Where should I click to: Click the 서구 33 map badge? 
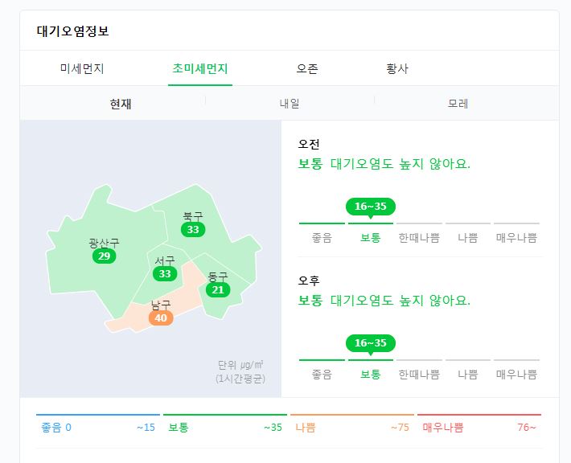click(x=165, y=273)
